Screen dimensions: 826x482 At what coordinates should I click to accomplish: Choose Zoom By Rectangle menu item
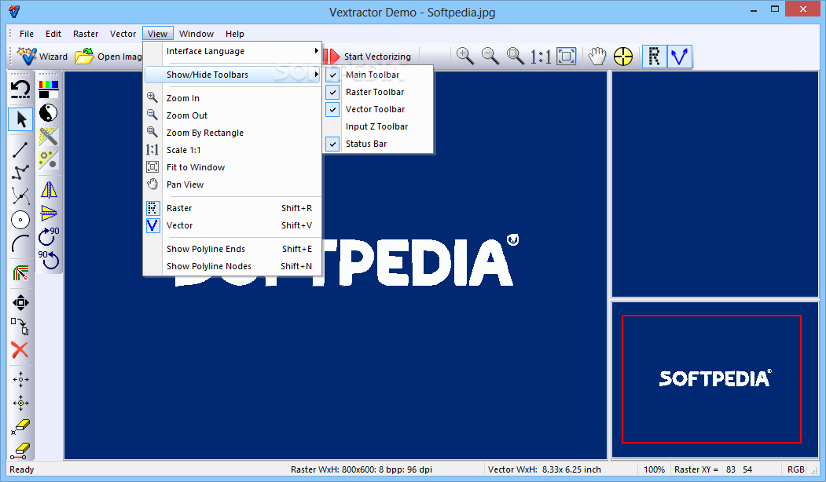[x=233, y=133]
